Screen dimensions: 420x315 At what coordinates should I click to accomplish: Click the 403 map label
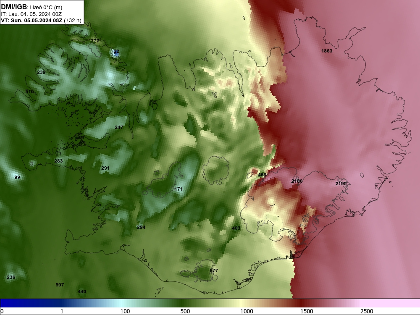[236, 228]
